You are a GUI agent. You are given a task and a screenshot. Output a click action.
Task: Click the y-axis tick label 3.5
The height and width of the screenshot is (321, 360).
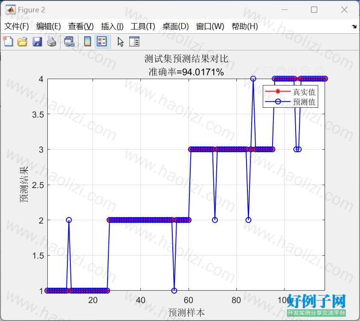[38, 115]
